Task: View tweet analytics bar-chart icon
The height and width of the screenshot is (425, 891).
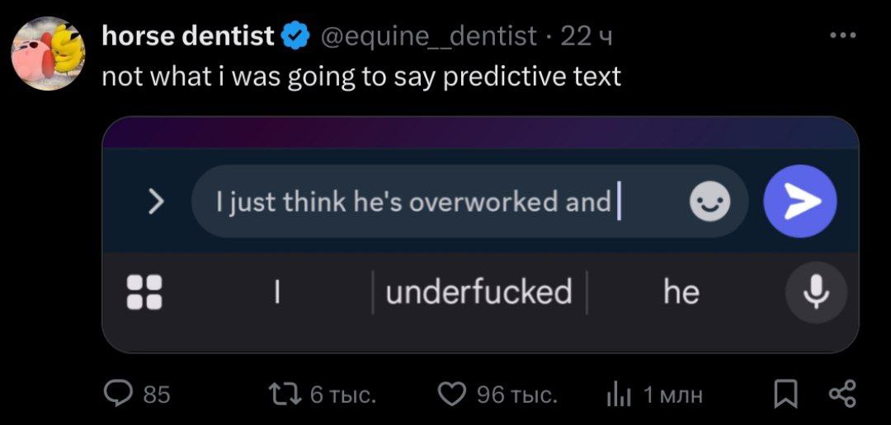Action: click(618, 395)
